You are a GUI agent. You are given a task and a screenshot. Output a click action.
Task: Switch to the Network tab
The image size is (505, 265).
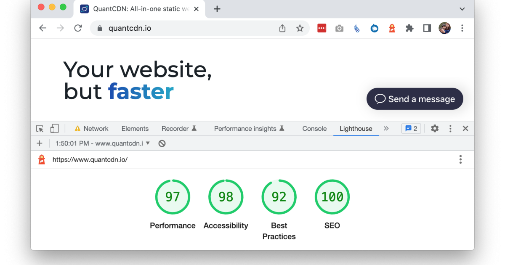click(91, 129)
